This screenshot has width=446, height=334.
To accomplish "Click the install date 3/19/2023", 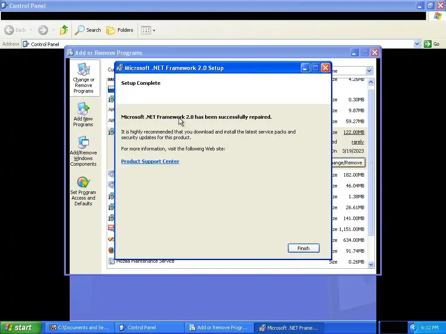I will coord(353,151).
